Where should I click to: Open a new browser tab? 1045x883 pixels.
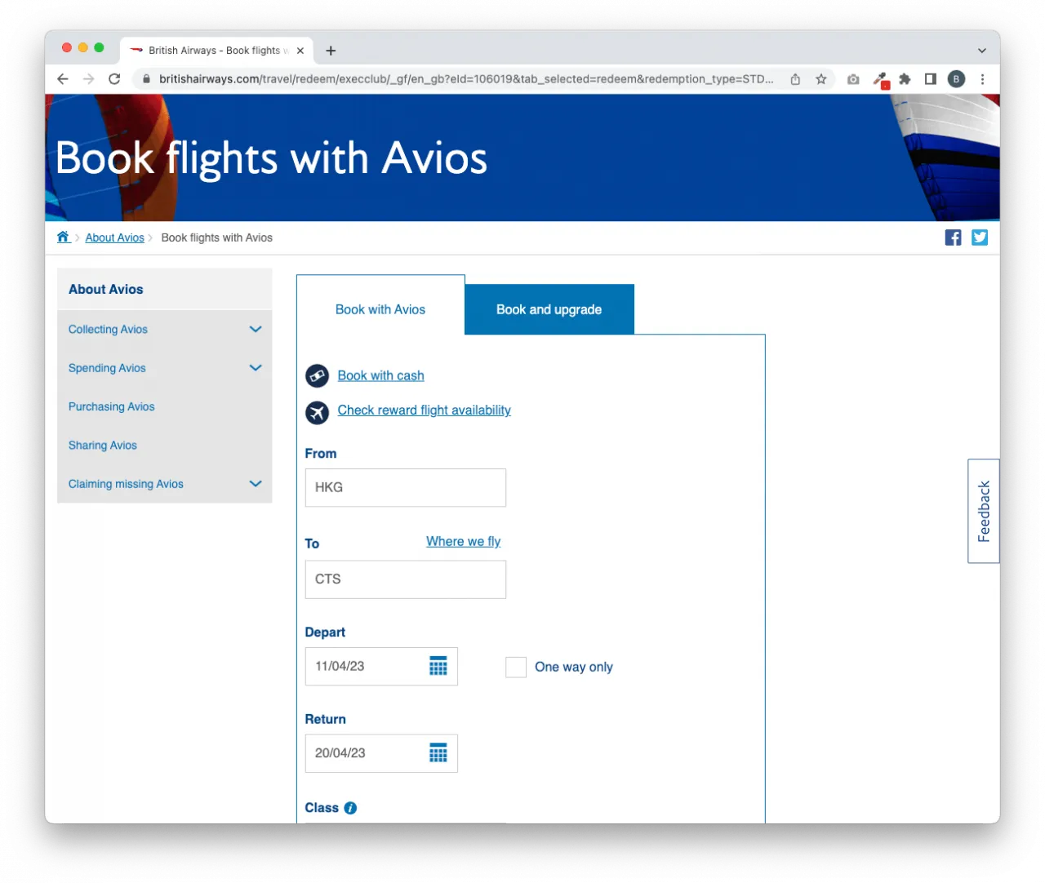(331, 51)
